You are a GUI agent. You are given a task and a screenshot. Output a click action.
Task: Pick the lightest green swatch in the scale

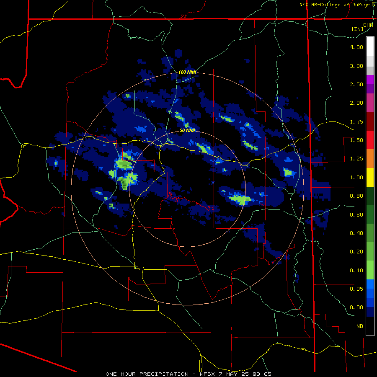click(370, 270)
